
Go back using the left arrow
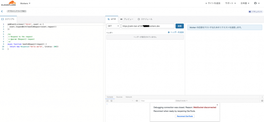2,11
